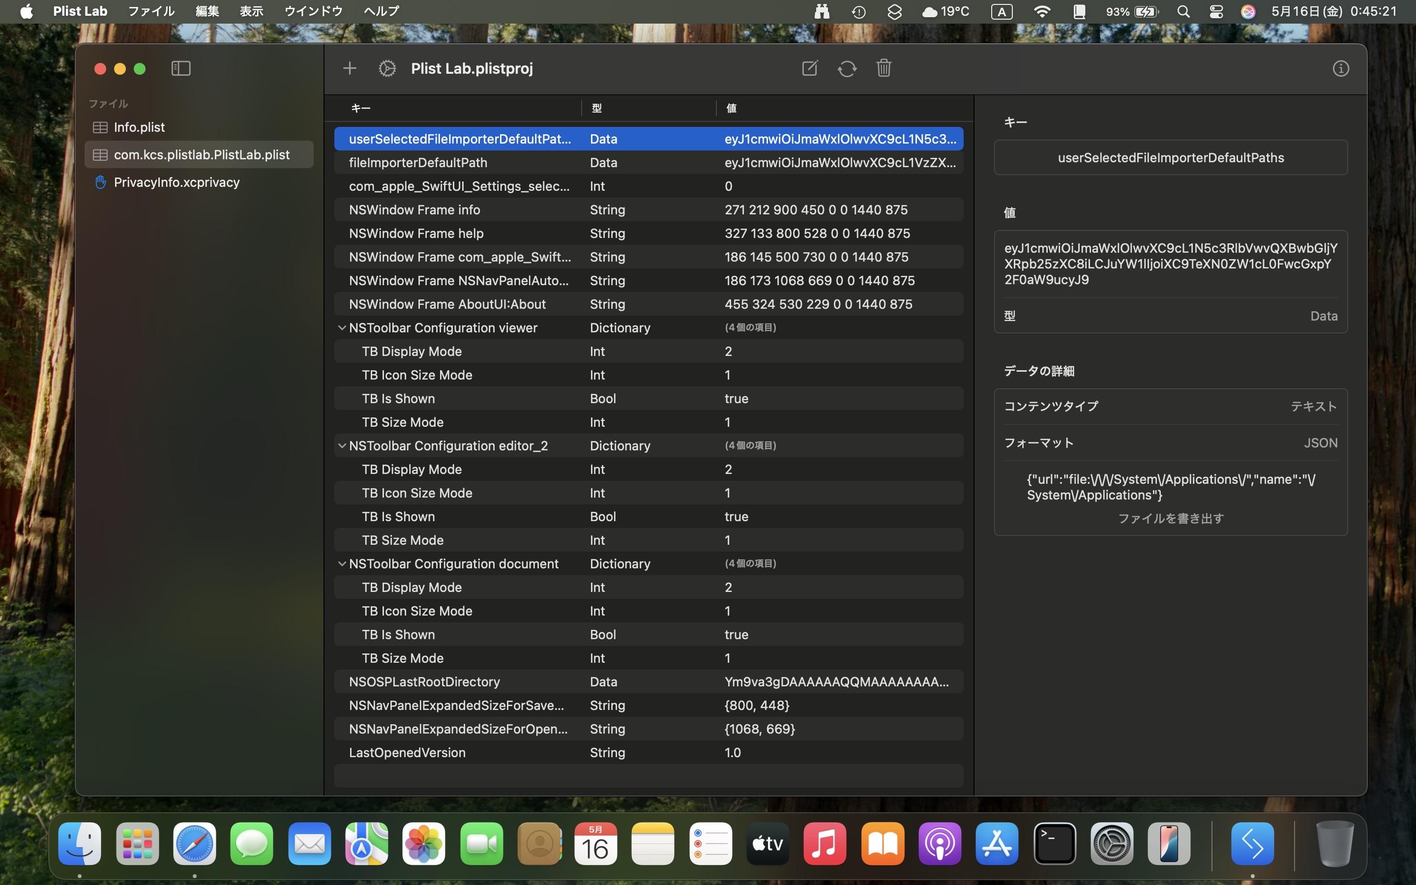Viewport: 1416px width, 885px height.
Task: Open Finder from the Dock
Action: [x=80, y=843]
